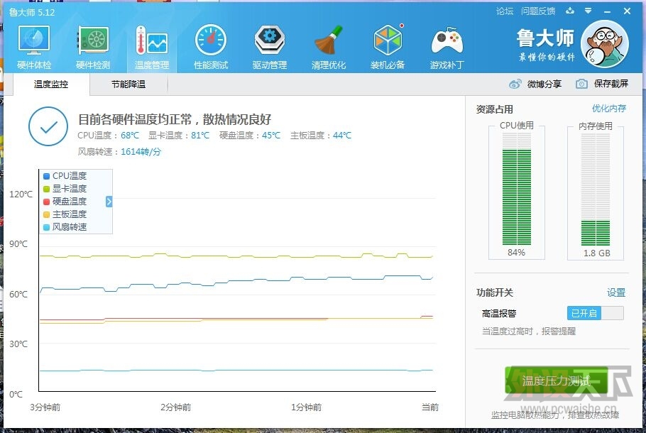Open the 论坛 forum link
This screenshot has width=646, height=433.
tap(505, 11)
